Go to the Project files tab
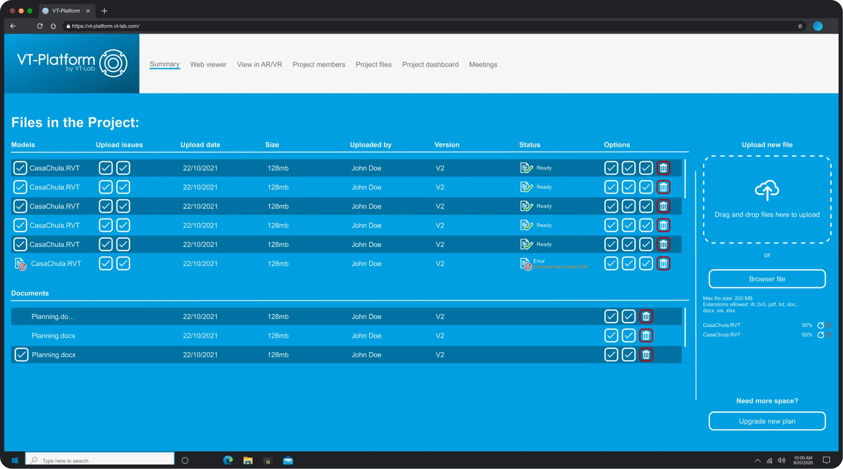The height and width of the screenshot is (469, 843). (x=373, y=64)
